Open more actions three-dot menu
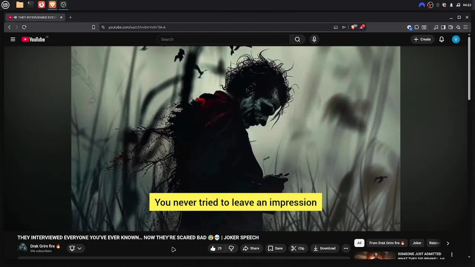 pos(346,248)
